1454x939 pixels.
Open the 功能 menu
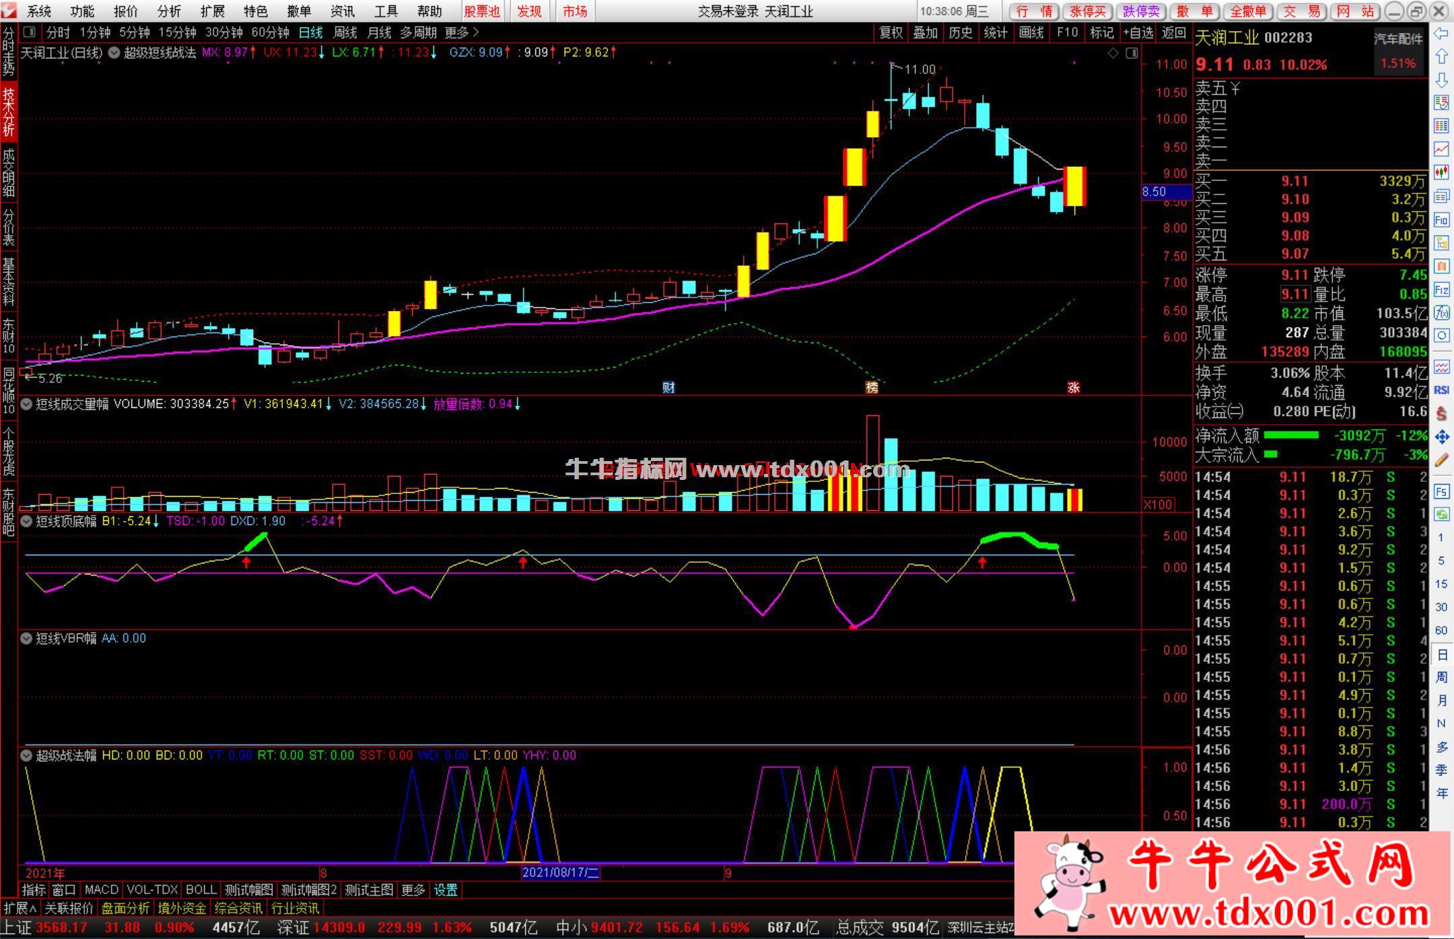tap(82, 11)
